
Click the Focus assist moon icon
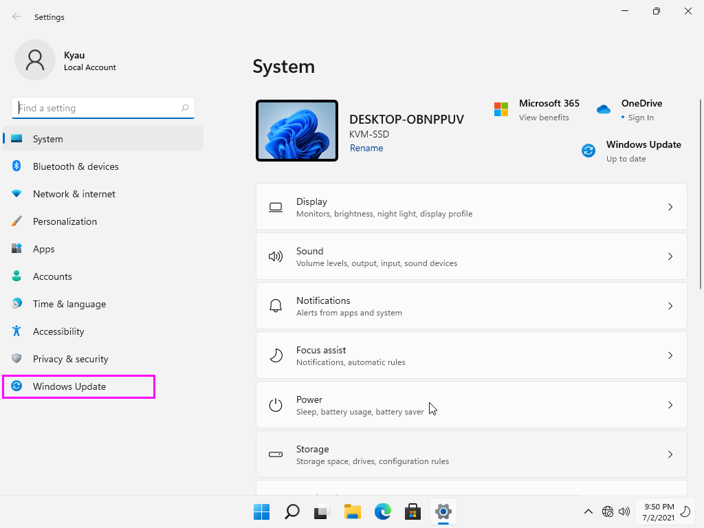tap(276, 355)
